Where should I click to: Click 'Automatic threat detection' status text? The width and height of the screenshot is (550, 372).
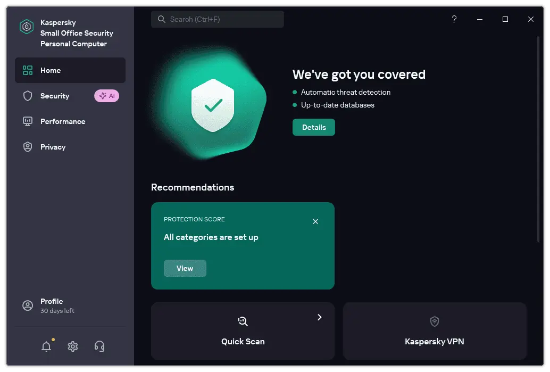pos(346,92)
